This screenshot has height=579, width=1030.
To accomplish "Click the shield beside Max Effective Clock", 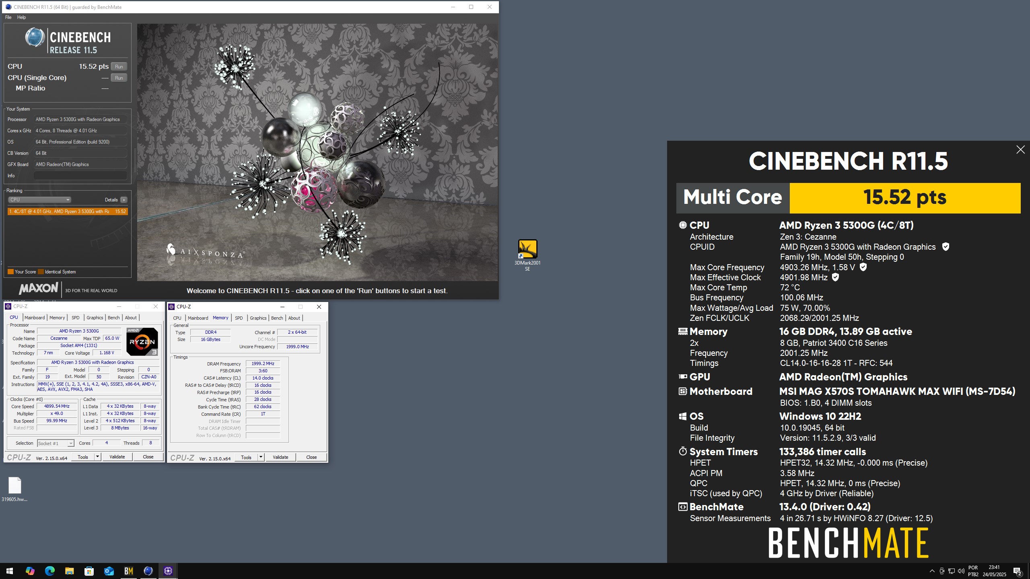I will pos(835,277).
